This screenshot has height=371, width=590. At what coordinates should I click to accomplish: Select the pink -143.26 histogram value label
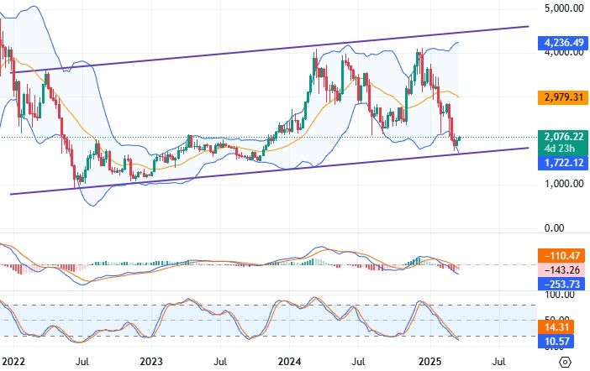coord(561,270)
